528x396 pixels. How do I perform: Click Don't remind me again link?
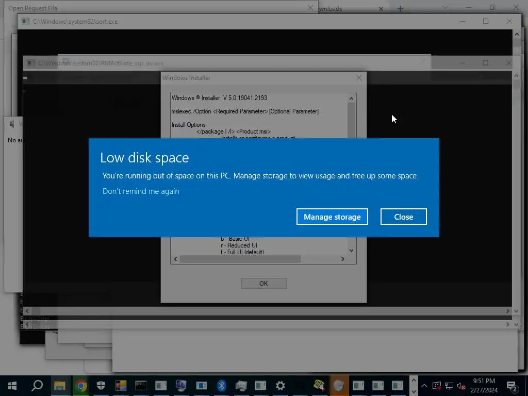[141, 191]
